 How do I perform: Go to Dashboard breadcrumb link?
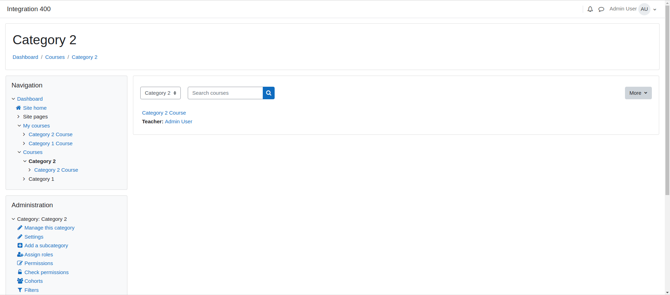pos(25,57)
